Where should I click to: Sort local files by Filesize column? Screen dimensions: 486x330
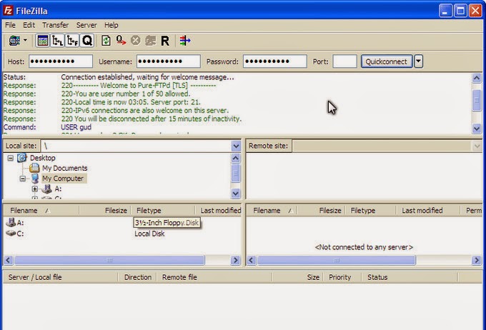point(105,211)
